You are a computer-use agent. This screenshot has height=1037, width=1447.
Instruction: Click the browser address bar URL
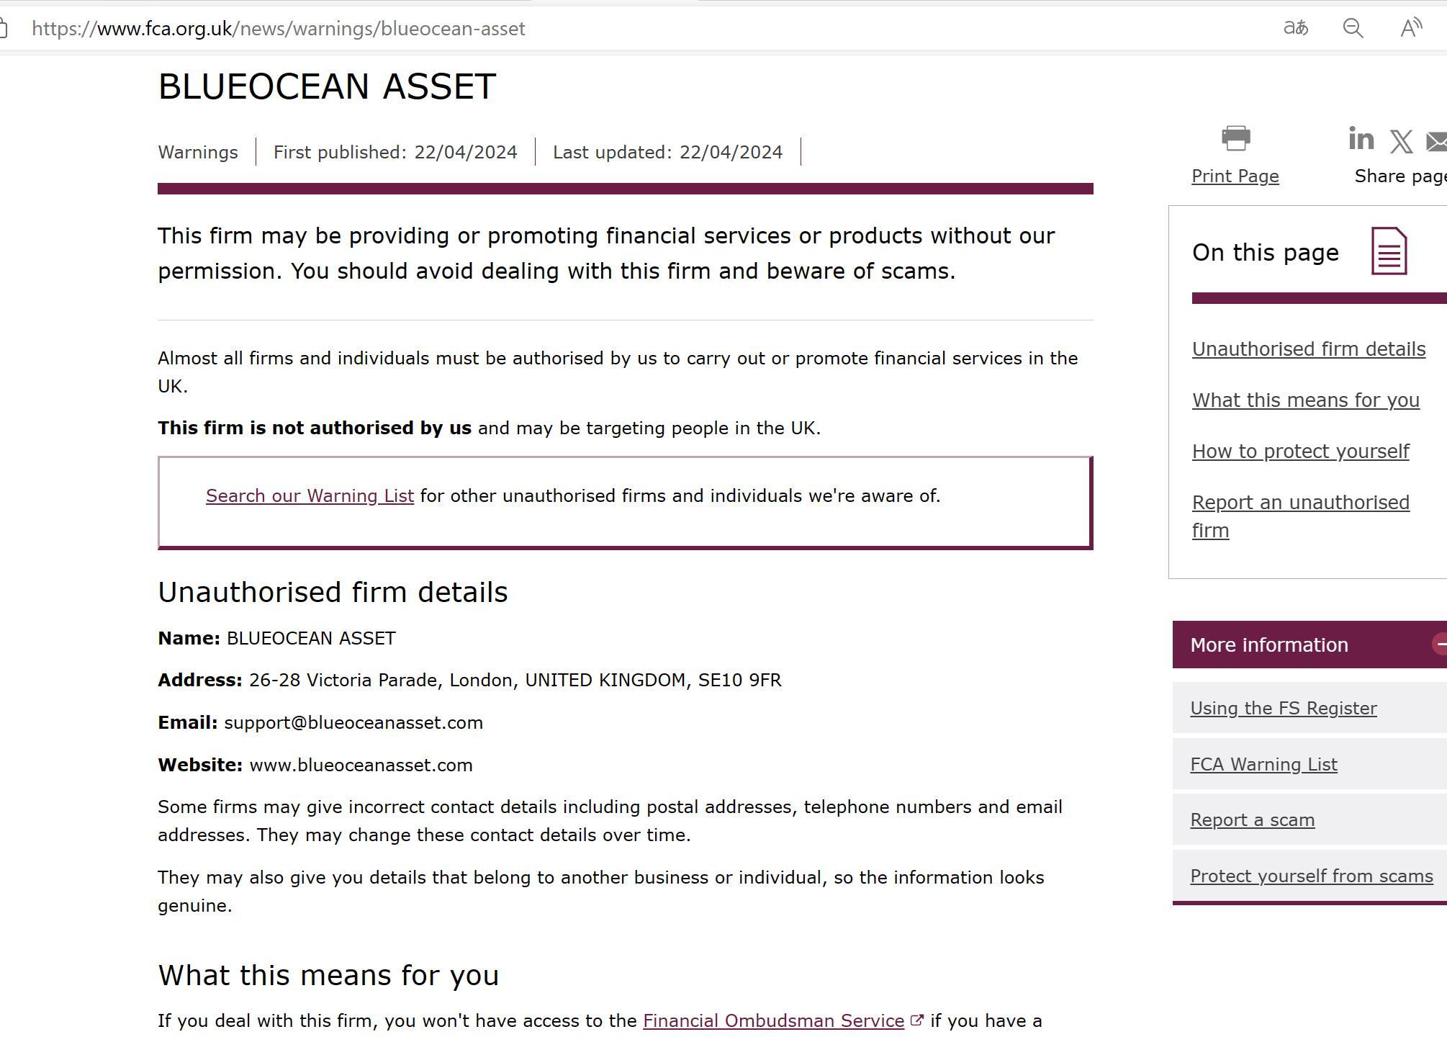point(279,29)
